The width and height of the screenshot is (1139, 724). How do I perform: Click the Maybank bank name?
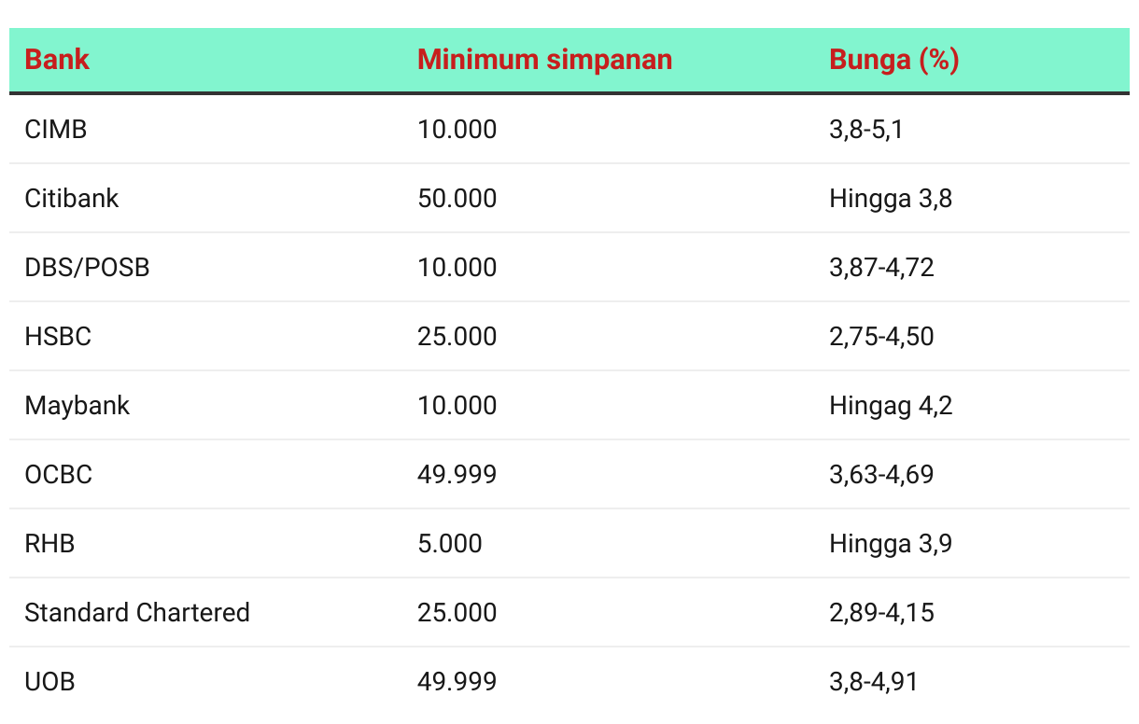click(77, 406)
